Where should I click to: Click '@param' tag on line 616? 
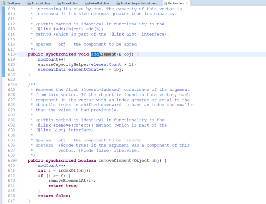[x=43, y=44]
